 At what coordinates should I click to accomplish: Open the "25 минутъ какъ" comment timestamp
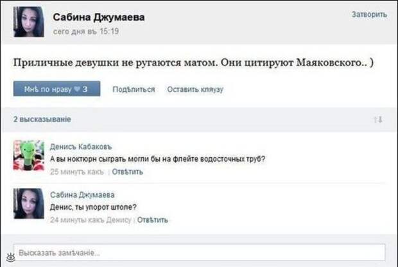(x=77, y=172)
